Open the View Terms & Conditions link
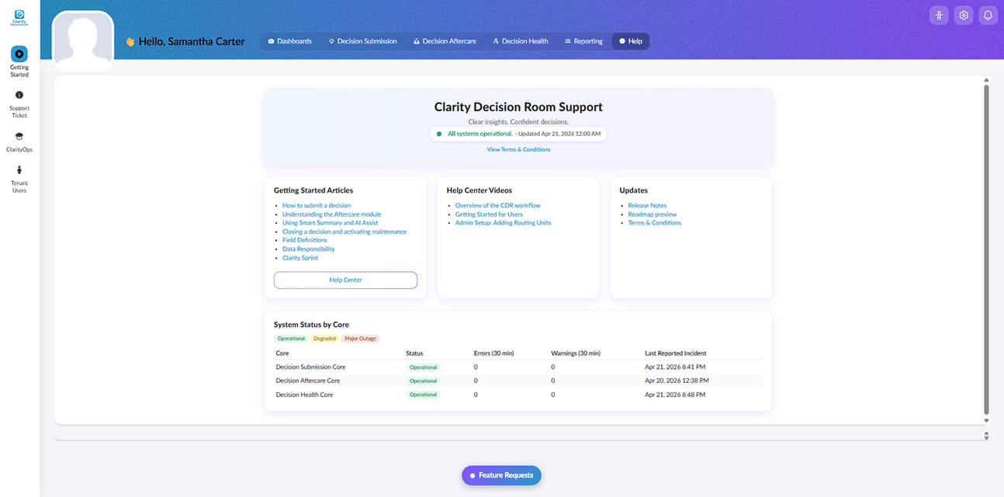 click(518, 149)
